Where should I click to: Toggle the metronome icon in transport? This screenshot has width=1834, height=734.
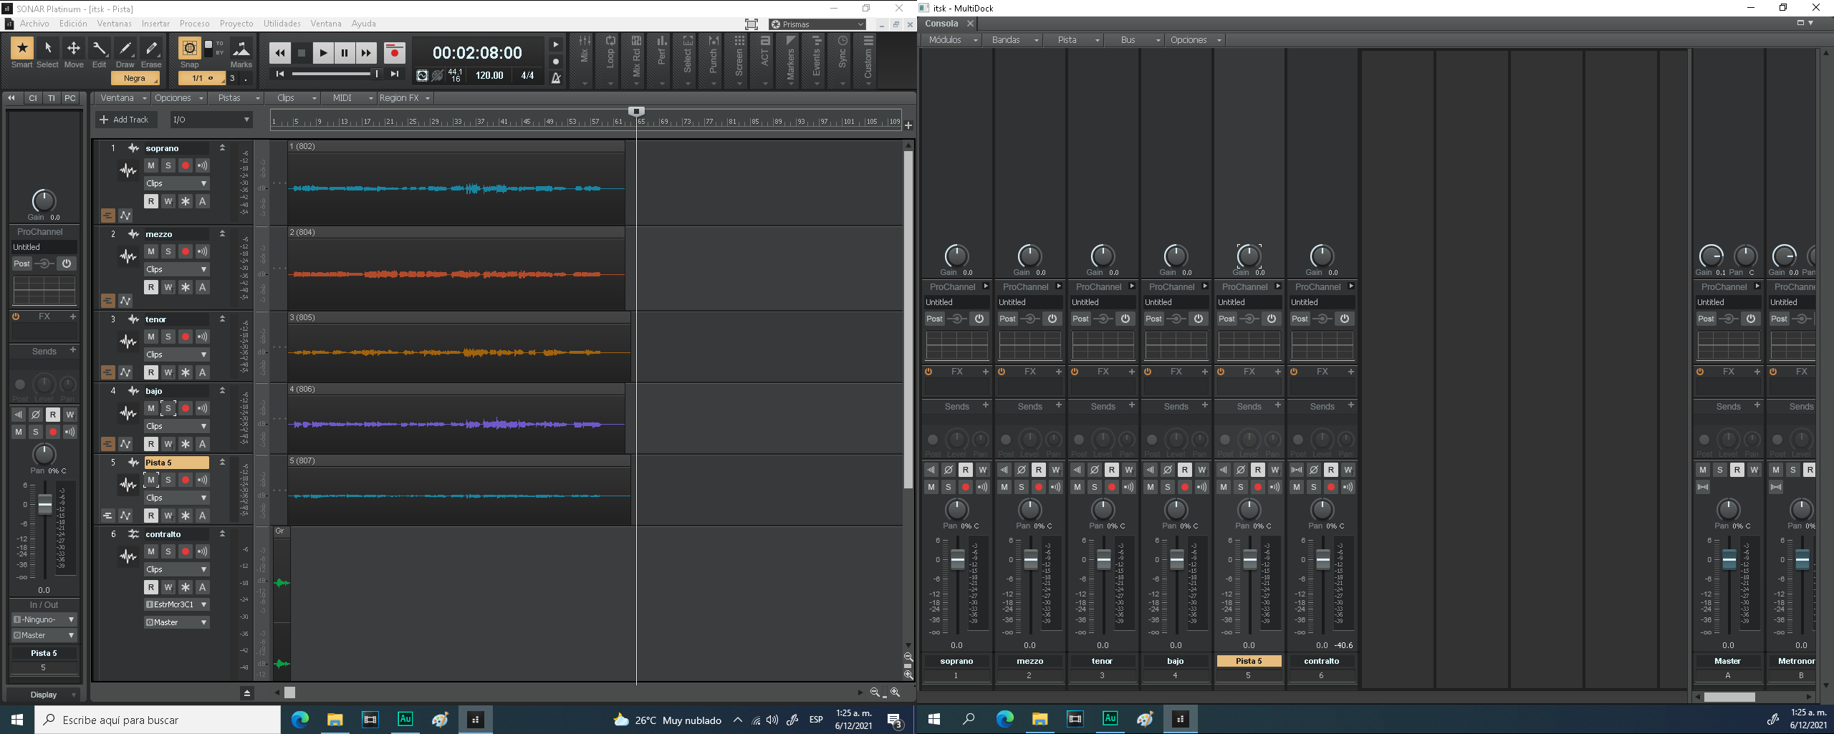(556, 77)
